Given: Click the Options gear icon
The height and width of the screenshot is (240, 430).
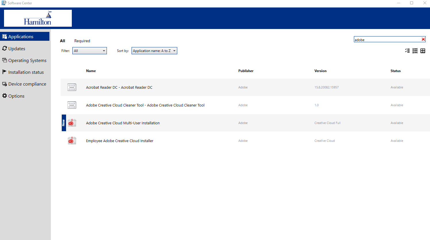Looking at the screenshot, I should point(5,96).
